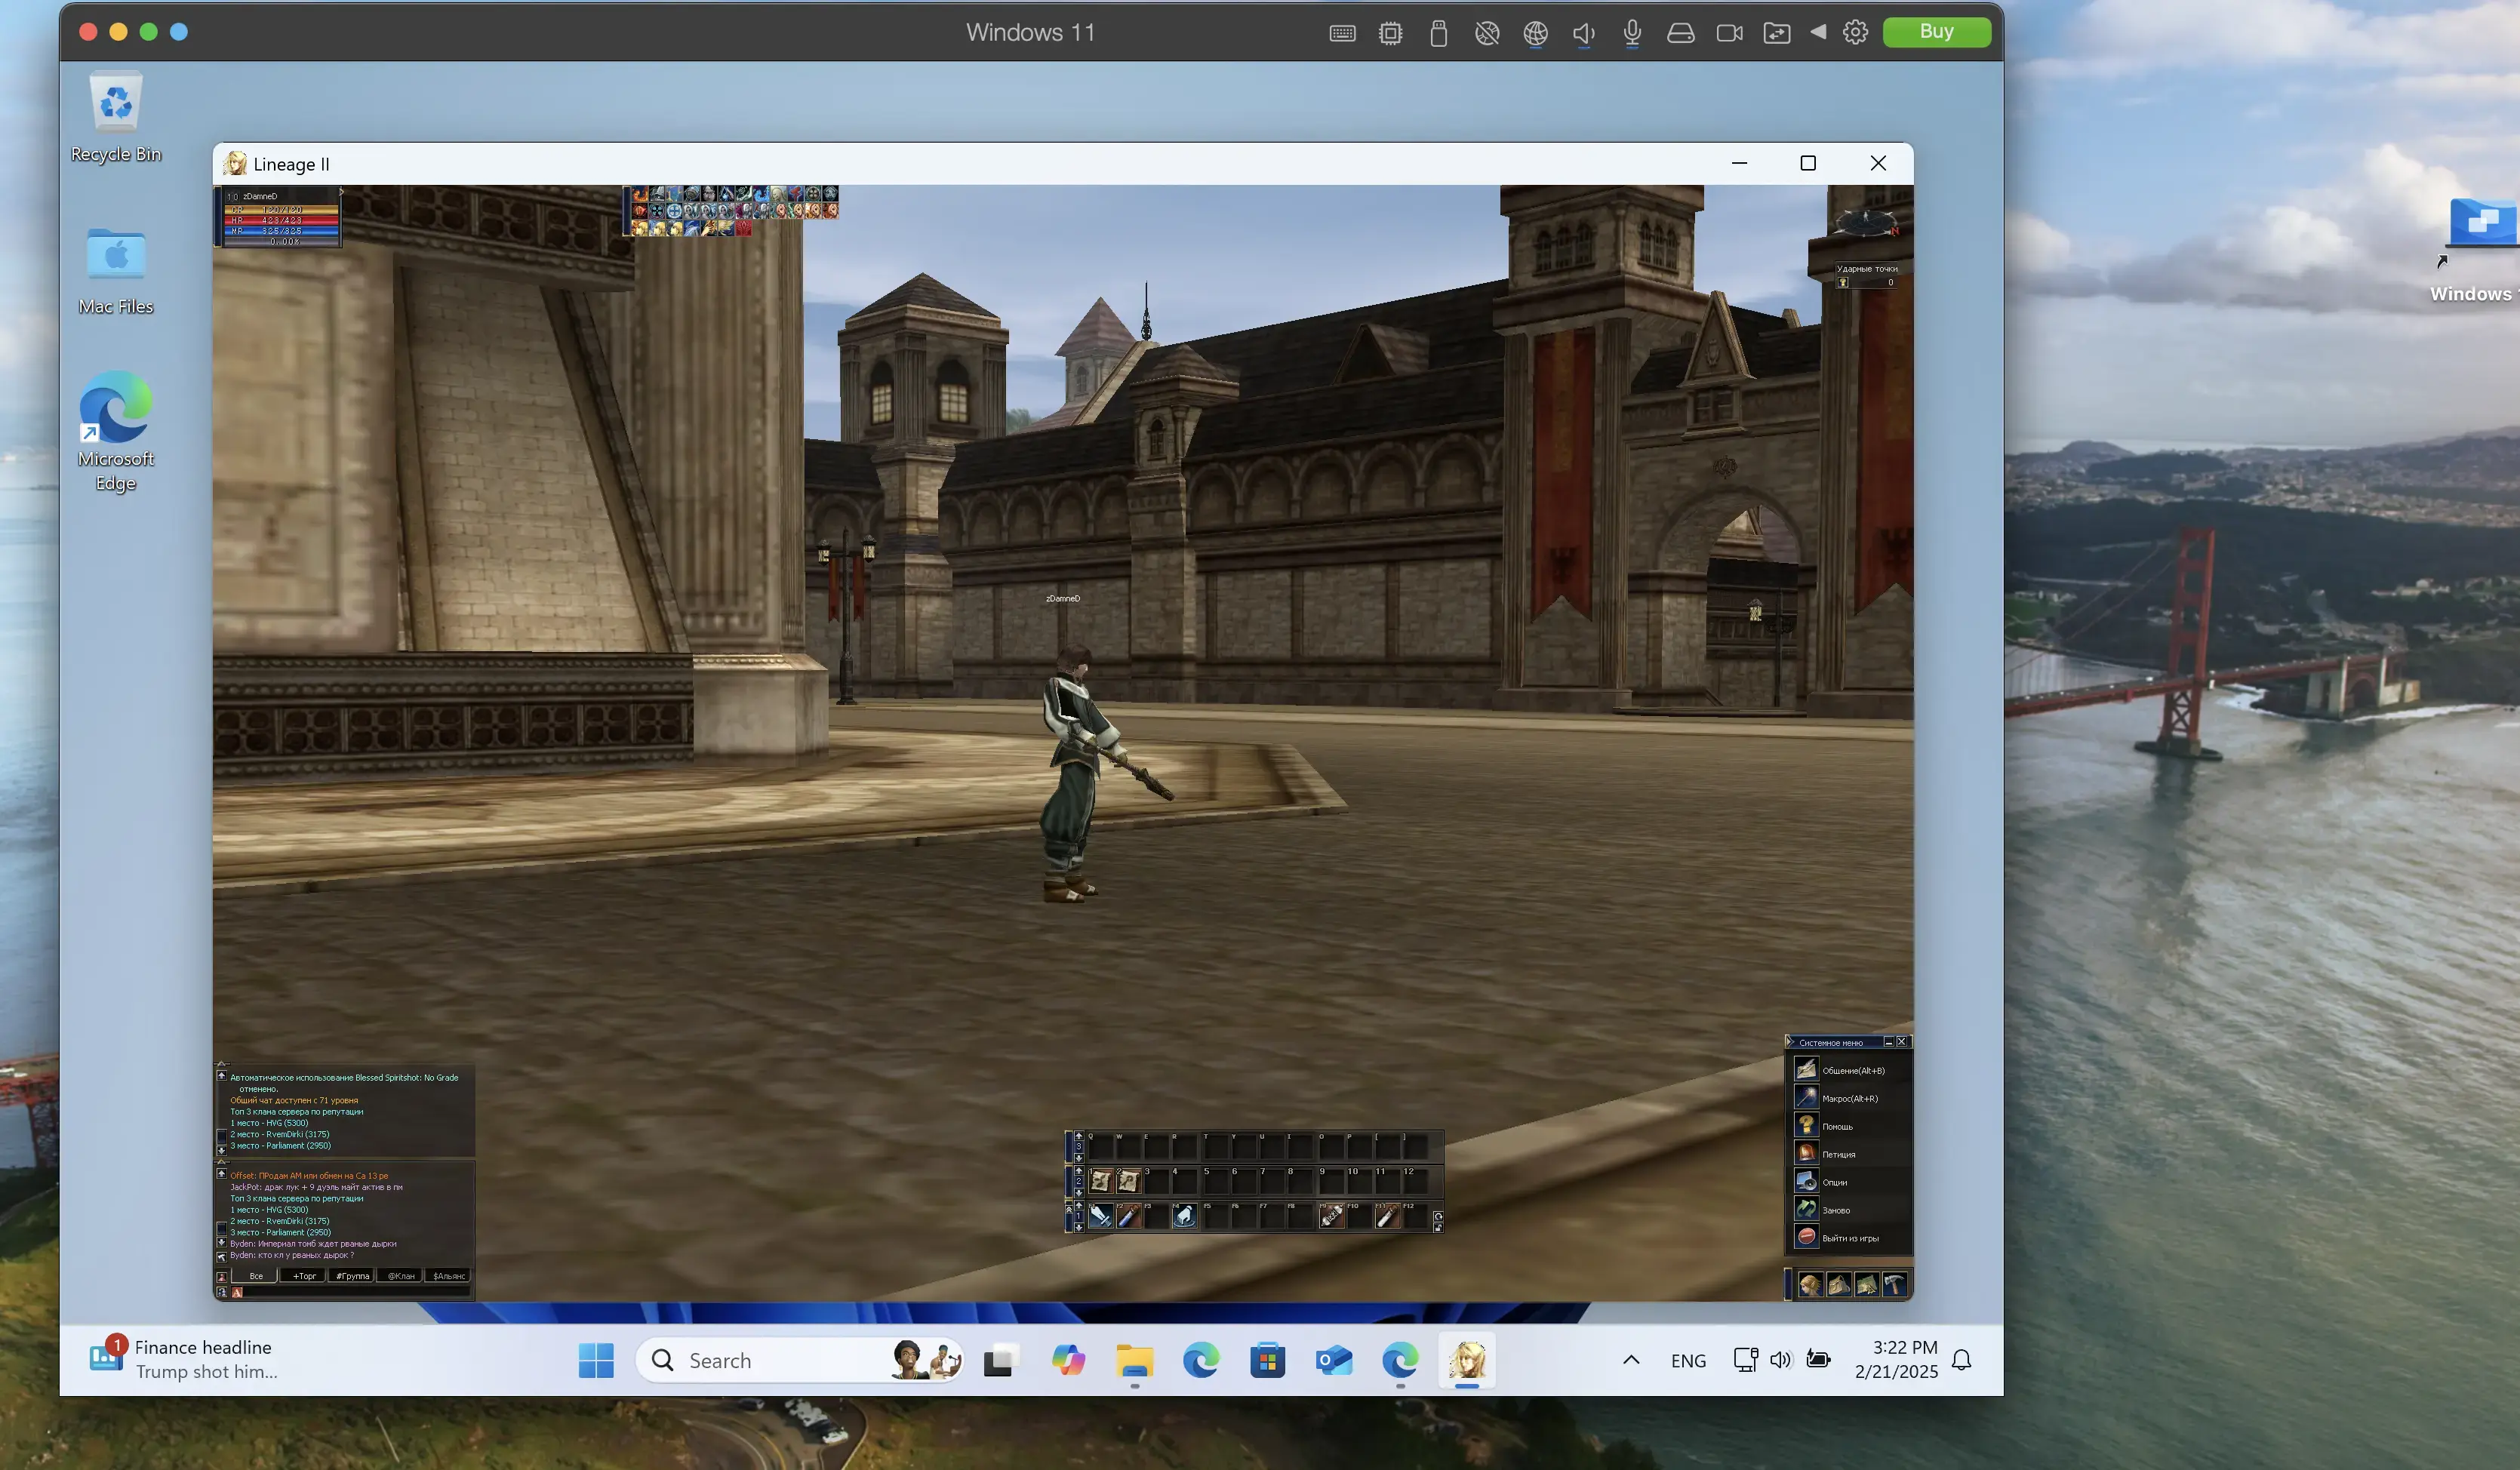Select the Все chat tab
The width and height of the screenshot is (2520, 1470).
(x=255, y=1276)
